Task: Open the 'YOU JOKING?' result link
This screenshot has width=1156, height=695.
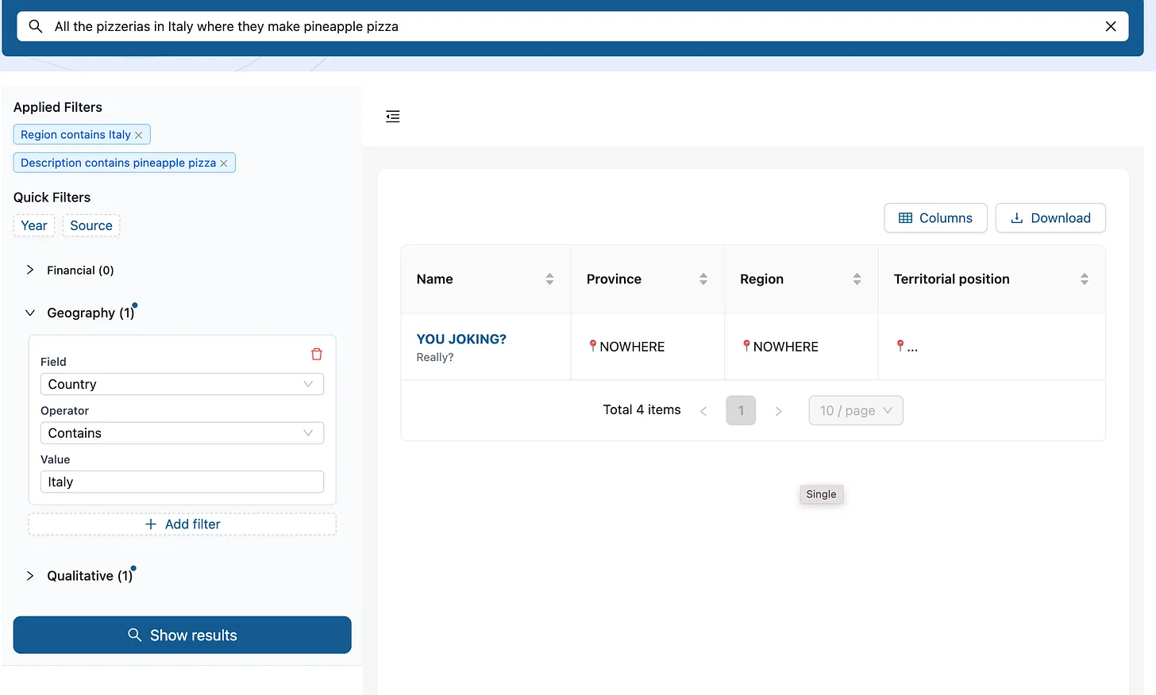Action: (461, 340)
